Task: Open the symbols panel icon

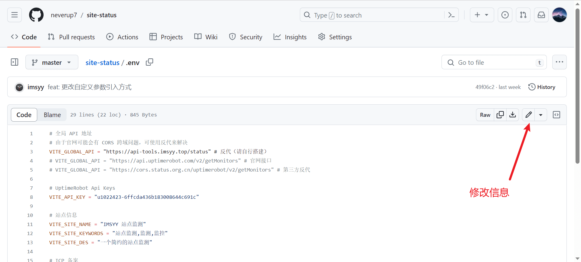Action: tap(556, 115)
